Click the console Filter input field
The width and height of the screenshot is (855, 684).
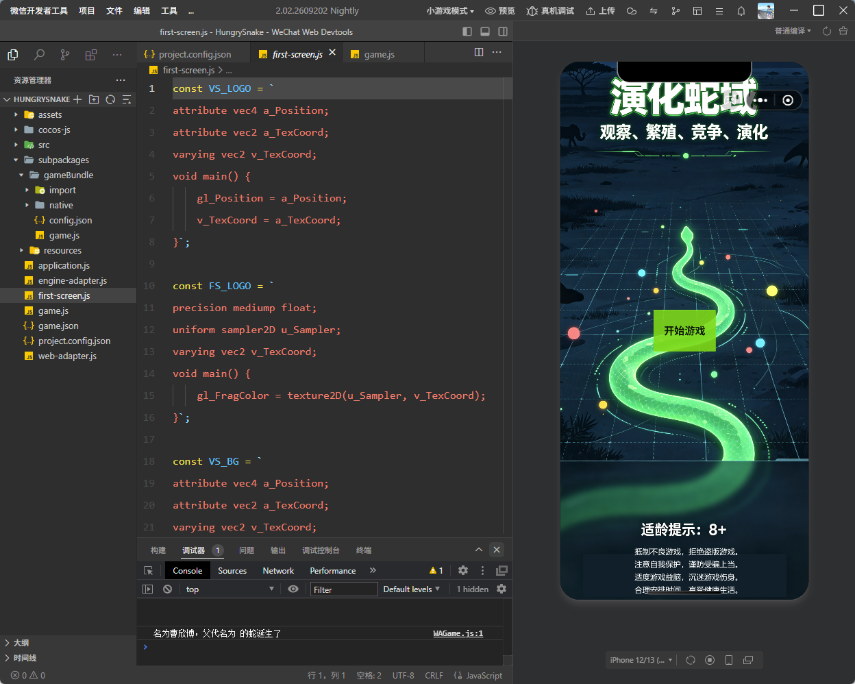pos(344,589)
